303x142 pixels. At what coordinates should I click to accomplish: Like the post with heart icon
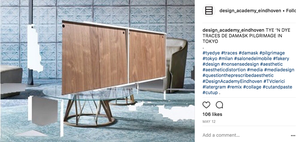point(206,105)
